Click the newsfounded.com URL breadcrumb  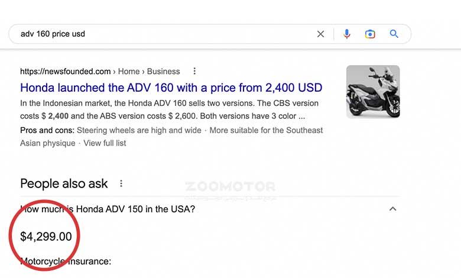pyautogui.click(x=65, y=72)
